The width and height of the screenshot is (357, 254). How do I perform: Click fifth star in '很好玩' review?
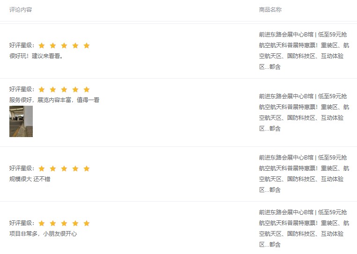[x=87, y=45]
